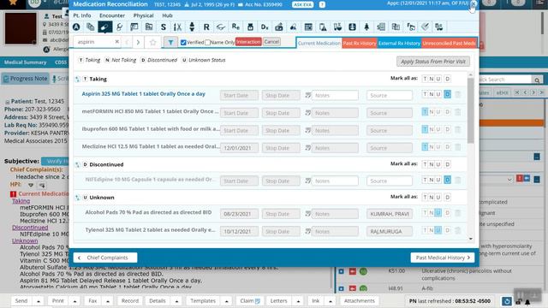
Task: Click the knife and fork toolbar icon
Action: pos(177,27)
